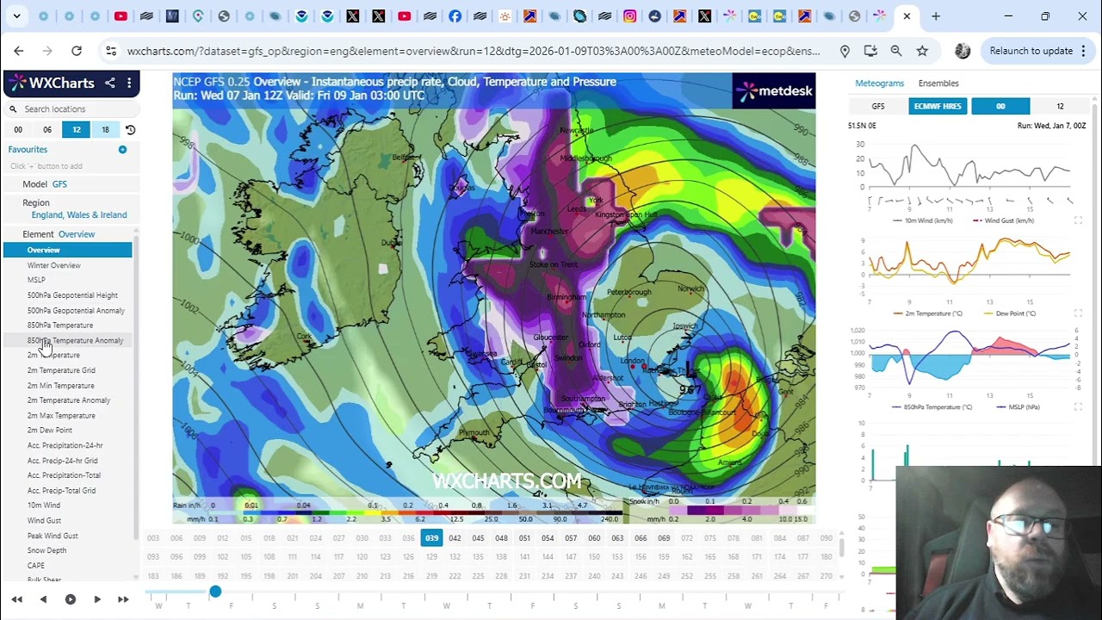This screenshot has width=1102, height=620.
Task: Open the Model GFS selector
Action: click(72, 184)
